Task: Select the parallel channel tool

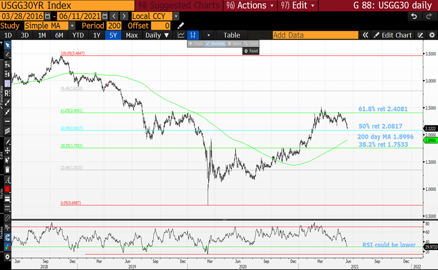Action: tap(7, 131)
